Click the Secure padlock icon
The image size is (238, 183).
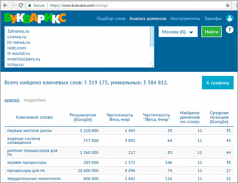coord(30,5)
